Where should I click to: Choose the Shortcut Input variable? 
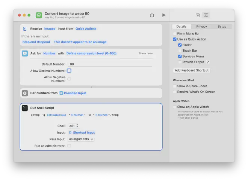point(82,132)
